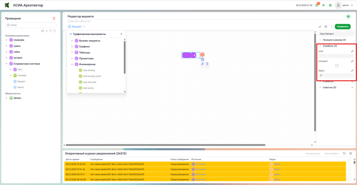Click the filter icon in explorer toolbar
The height and width of the screenshot is (185, 357).
50,31
